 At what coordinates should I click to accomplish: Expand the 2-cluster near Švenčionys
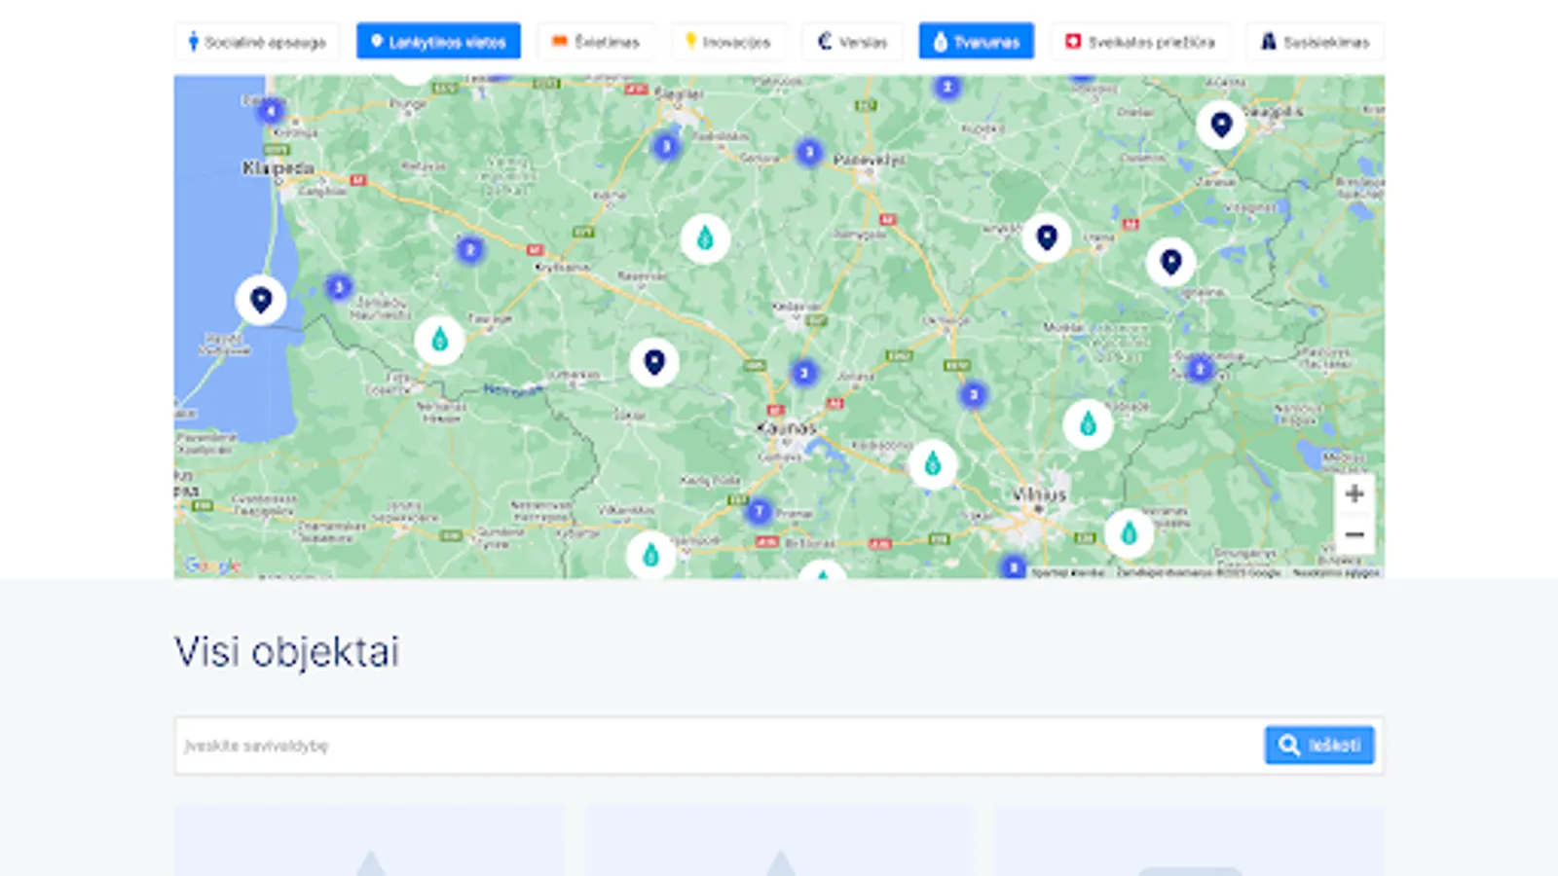1200,369
